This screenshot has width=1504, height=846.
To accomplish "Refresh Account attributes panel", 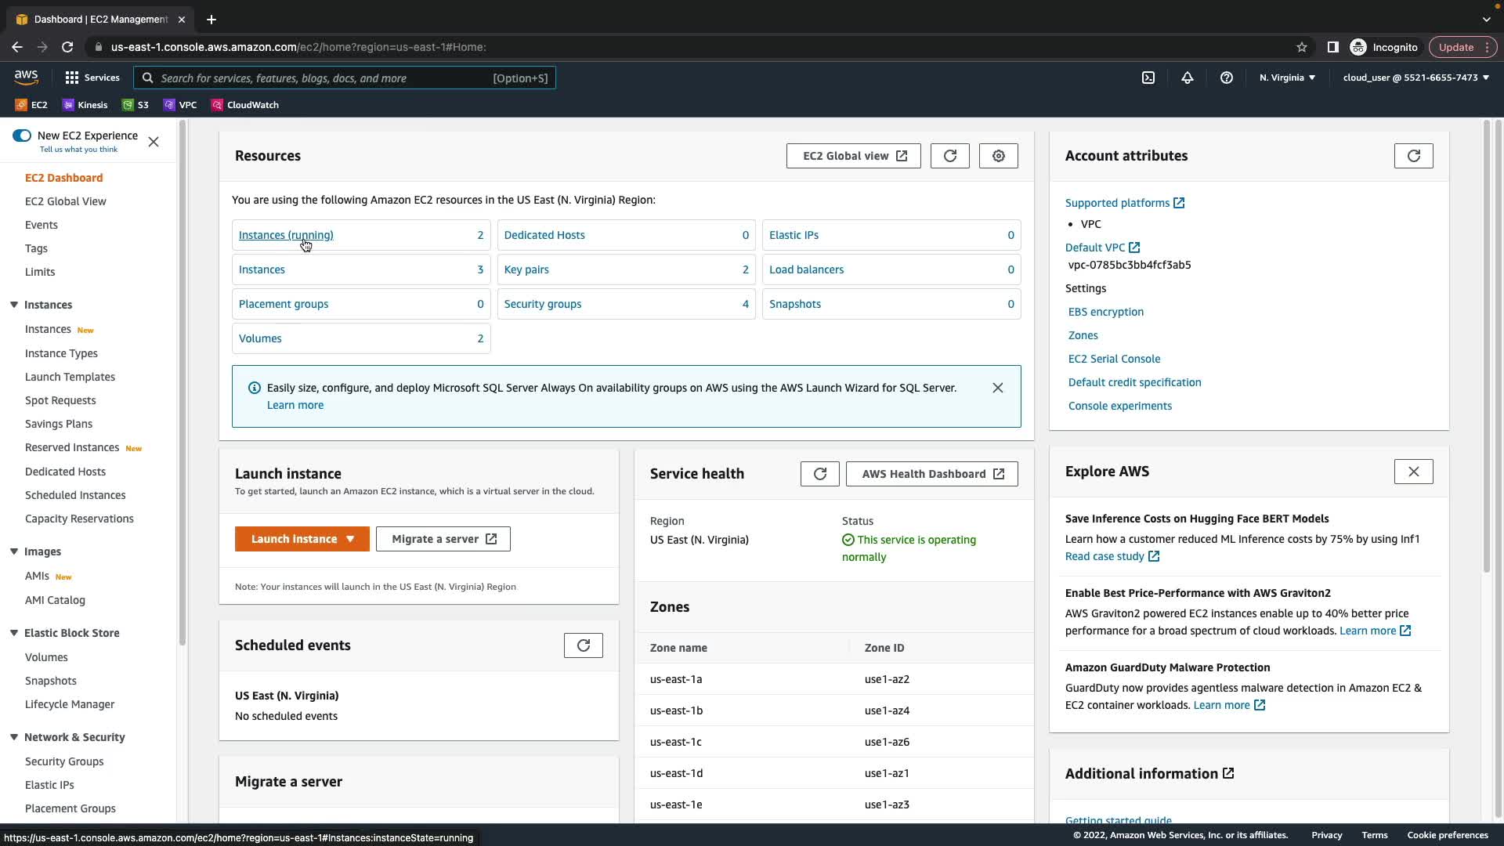I will click(1413, 156).
